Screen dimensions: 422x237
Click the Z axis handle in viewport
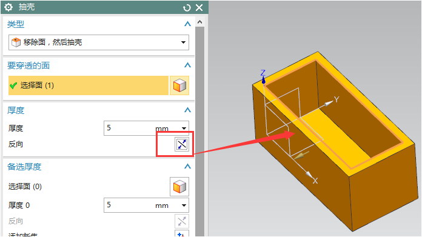pyautogui.click(x=264, y=80)
